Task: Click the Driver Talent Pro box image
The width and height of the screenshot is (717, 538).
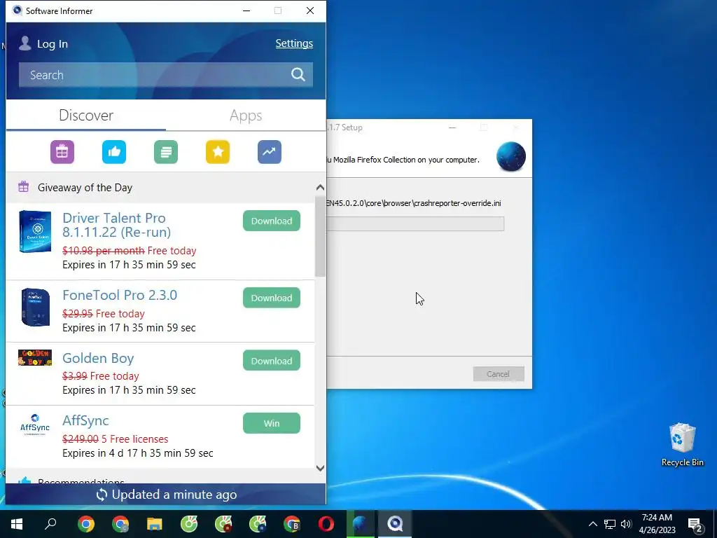Action: pyautogui.click(x=35, y=231)
